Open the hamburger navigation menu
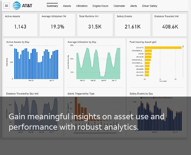Image resolution: width=191 pixels, height=155 pixels. tap(7, 6)
